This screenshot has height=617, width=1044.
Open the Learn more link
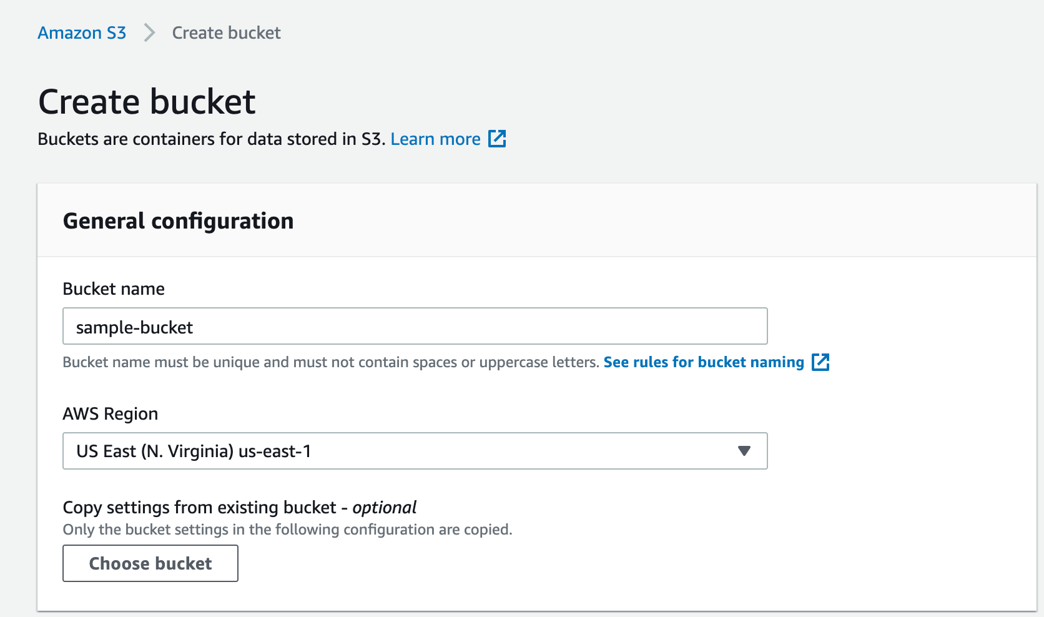(x=435, y=139)
